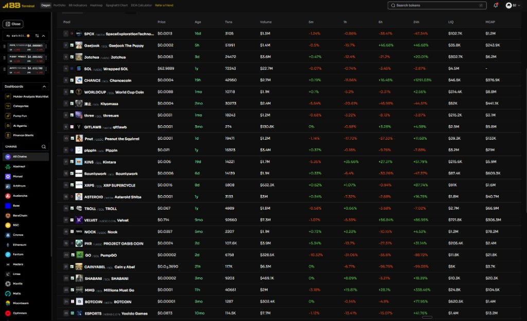Open the AI Agents dashboard

(16, 126)
